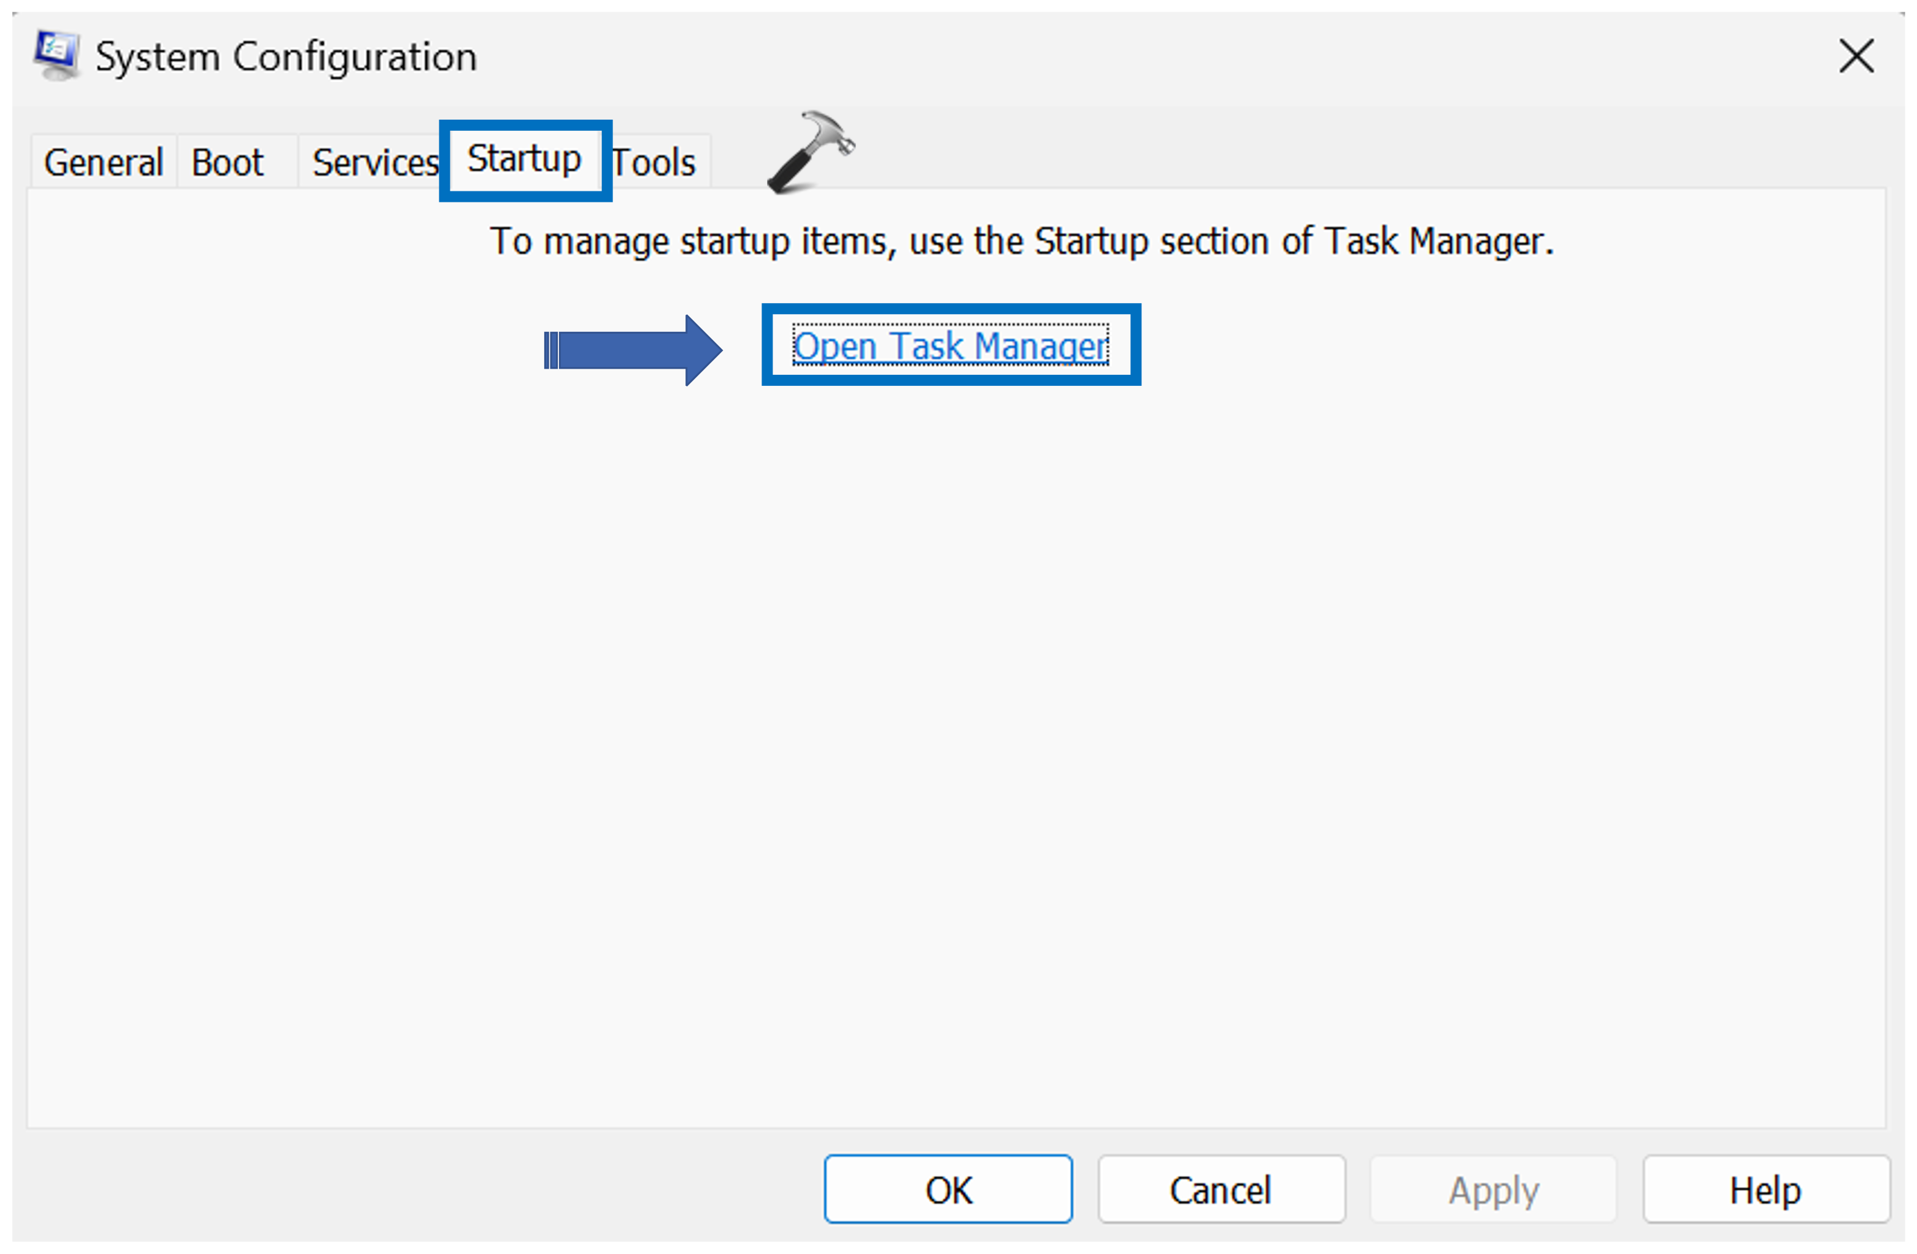Open Task Manager via the link
1917x1254 pixels.
(x=951, y=346)
